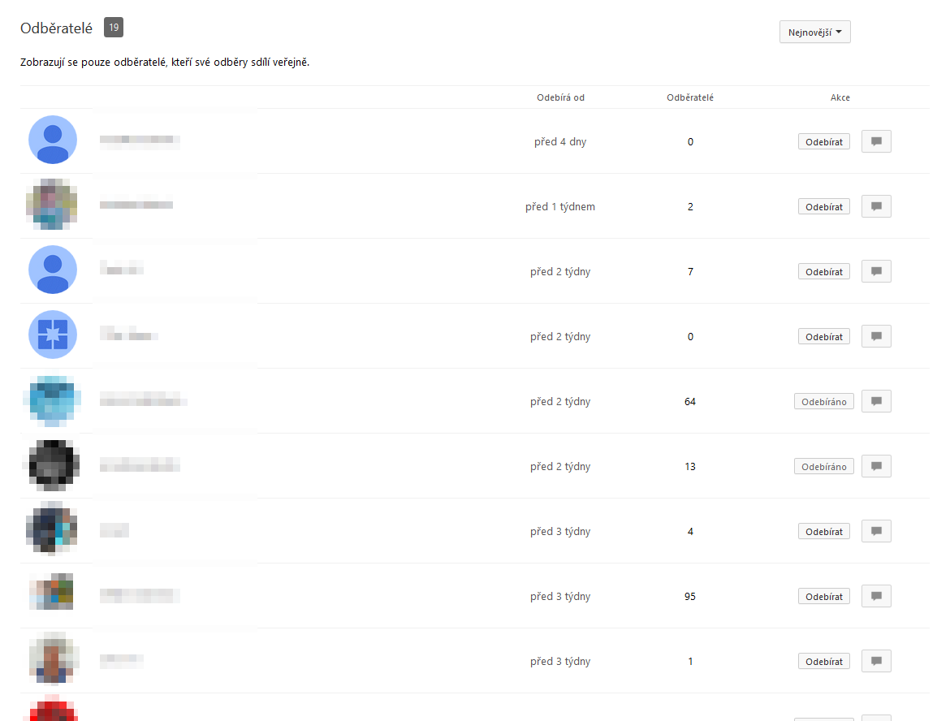Click the 'před 4 dny' date text
950x721 pixels.
(x=560, y=142)
